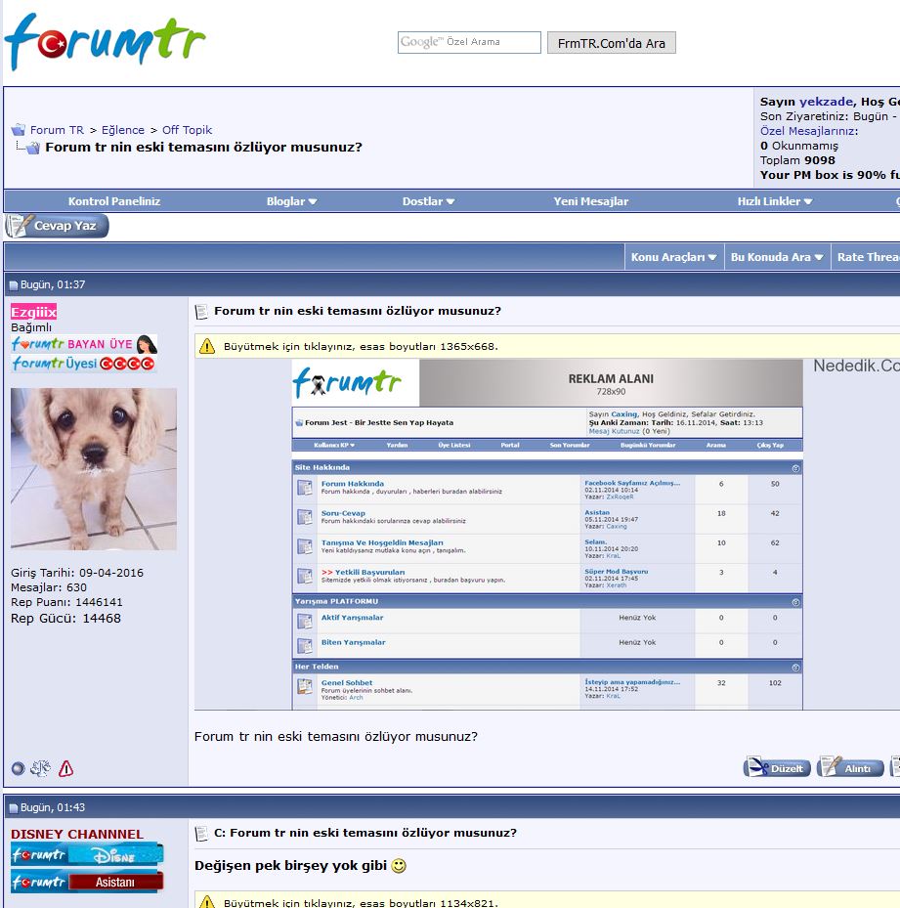Click the reputation scales icon
The height and width of the screenshot is (908, 900).
coord(41,768)
